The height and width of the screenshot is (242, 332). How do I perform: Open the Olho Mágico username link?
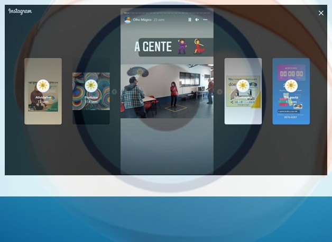pos(142,20)
